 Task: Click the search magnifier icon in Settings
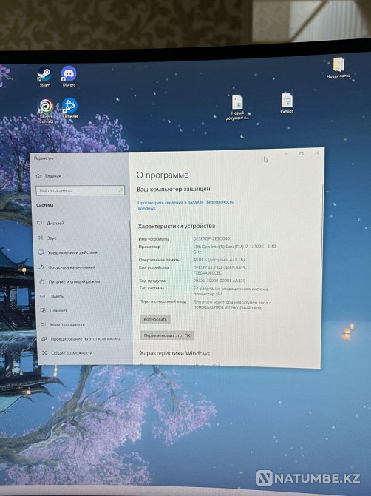(x=120, y=190)
